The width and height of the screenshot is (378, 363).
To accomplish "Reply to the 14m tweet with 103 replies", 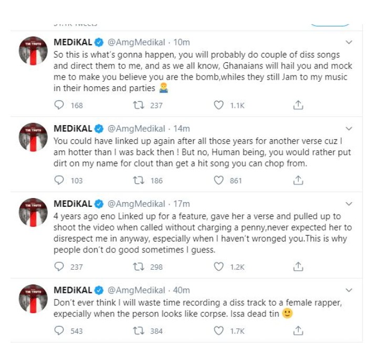I will 59,180.
